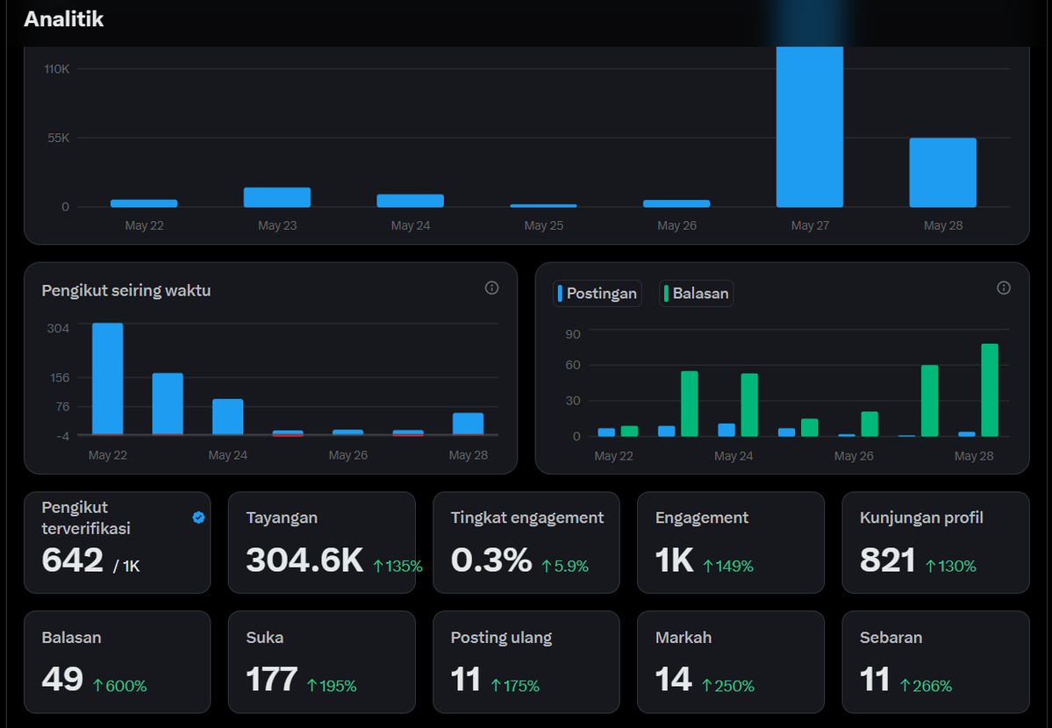Click the 55K axis label
Viewport: 1052px width, 728px height.
click(x=59, y=138)
